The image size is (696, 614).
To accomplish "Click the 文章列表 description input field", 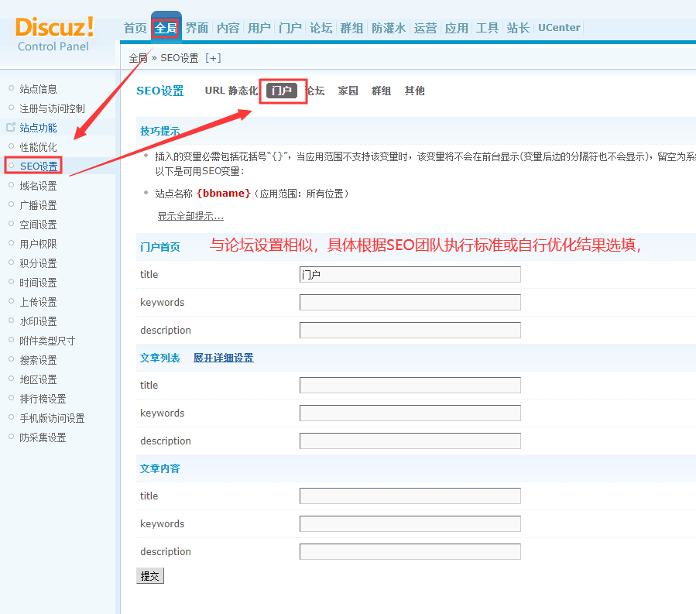I will tap(410, 441).
